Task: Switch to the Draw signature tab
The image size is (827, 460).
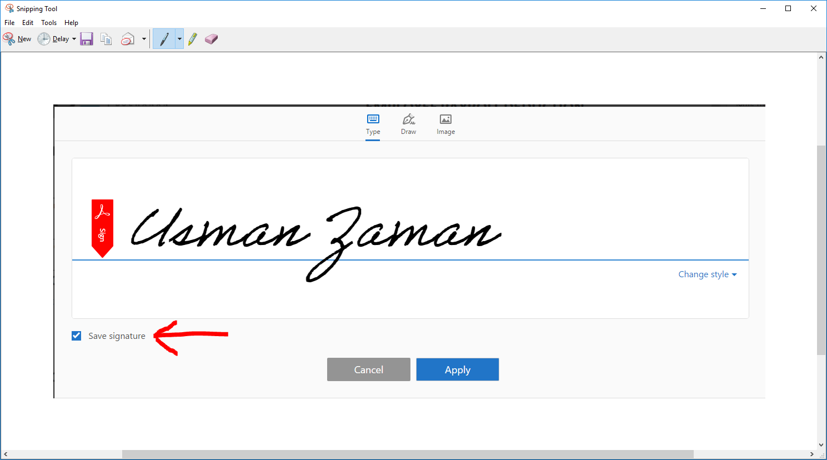Action: (x=408, y=123)
